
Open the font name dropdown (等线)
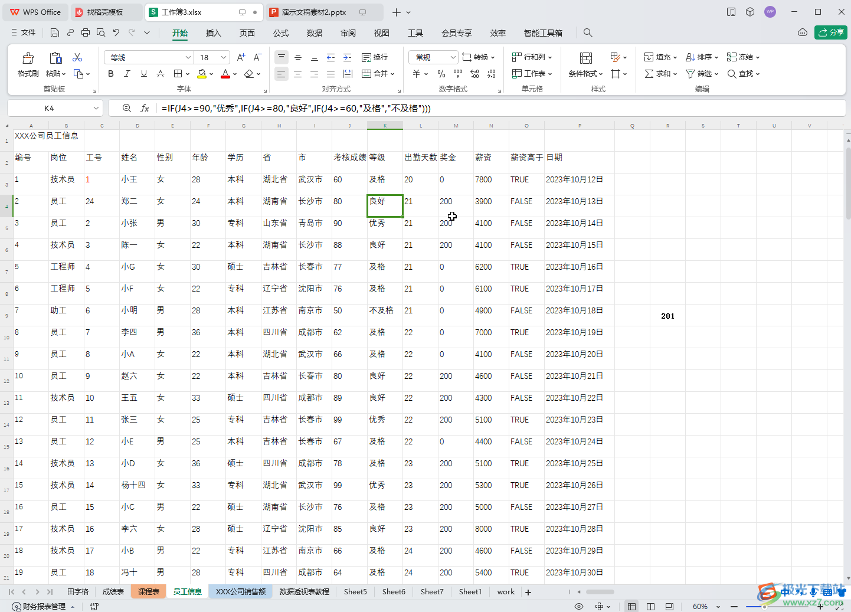(188, 57)
